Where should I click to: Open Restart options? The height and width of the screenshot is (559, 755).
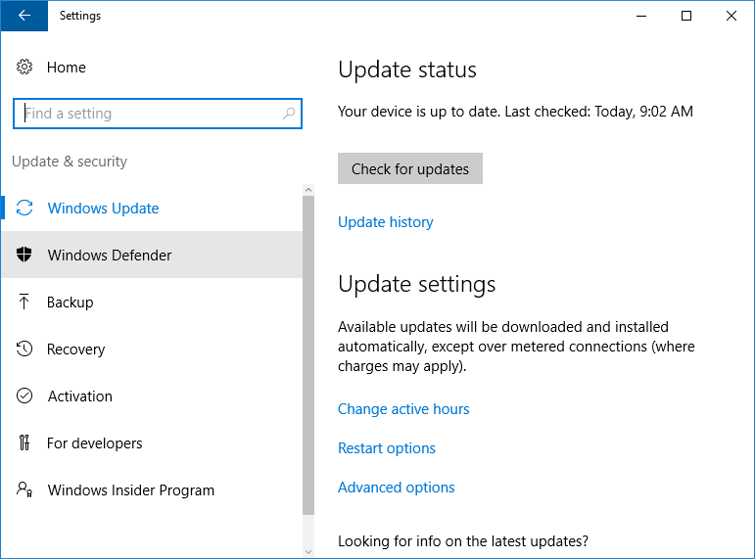pyautogui.click(x=387, y=448)
